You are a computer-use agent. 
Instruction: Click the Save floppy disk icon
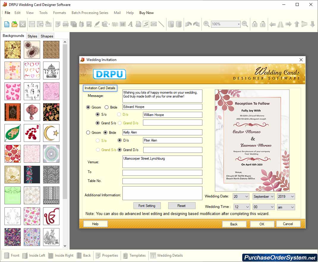point(32,24)
